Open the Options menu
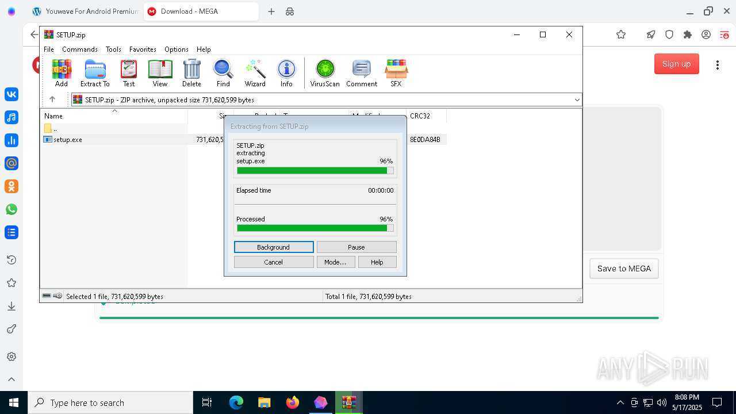Image resolution: width=736 pixels, height=414 pixels. (177, 49)
